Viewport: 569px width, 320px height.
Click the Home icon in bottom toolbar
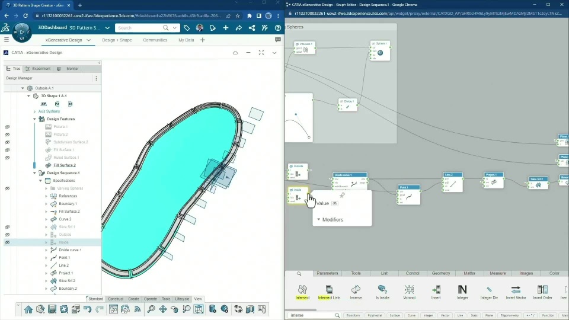click(28, 309)
